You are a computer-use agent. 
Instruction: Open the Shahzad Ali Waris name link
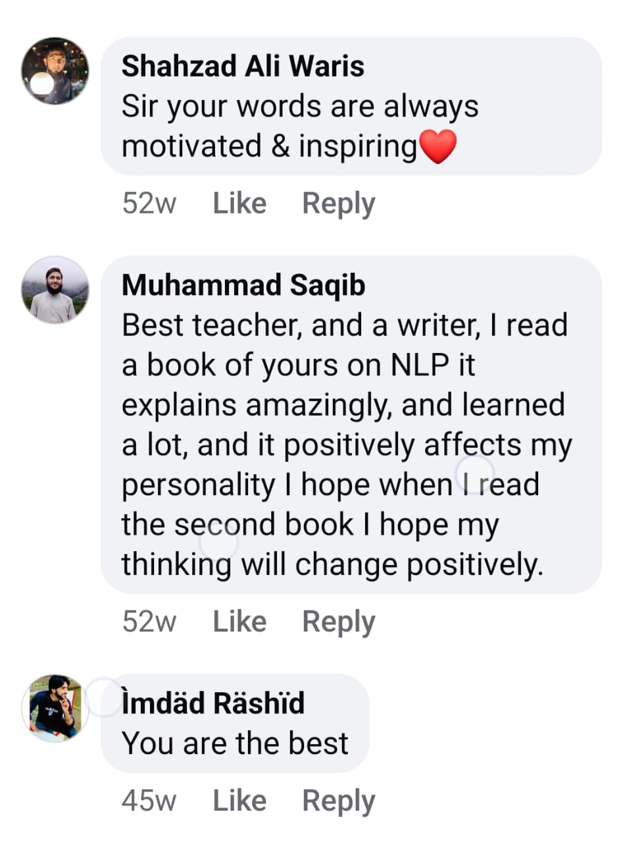point(243,67)
